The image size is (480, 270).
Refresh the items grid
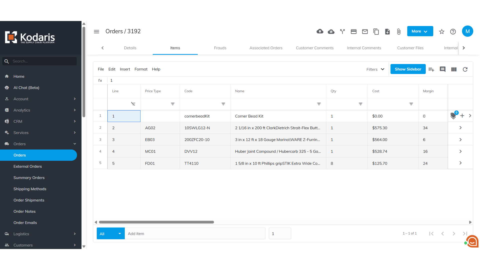click(x=465, y=69)
